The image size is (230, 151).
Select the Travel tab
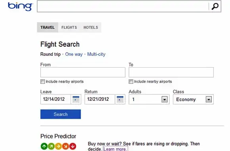[x=48, y=27]
